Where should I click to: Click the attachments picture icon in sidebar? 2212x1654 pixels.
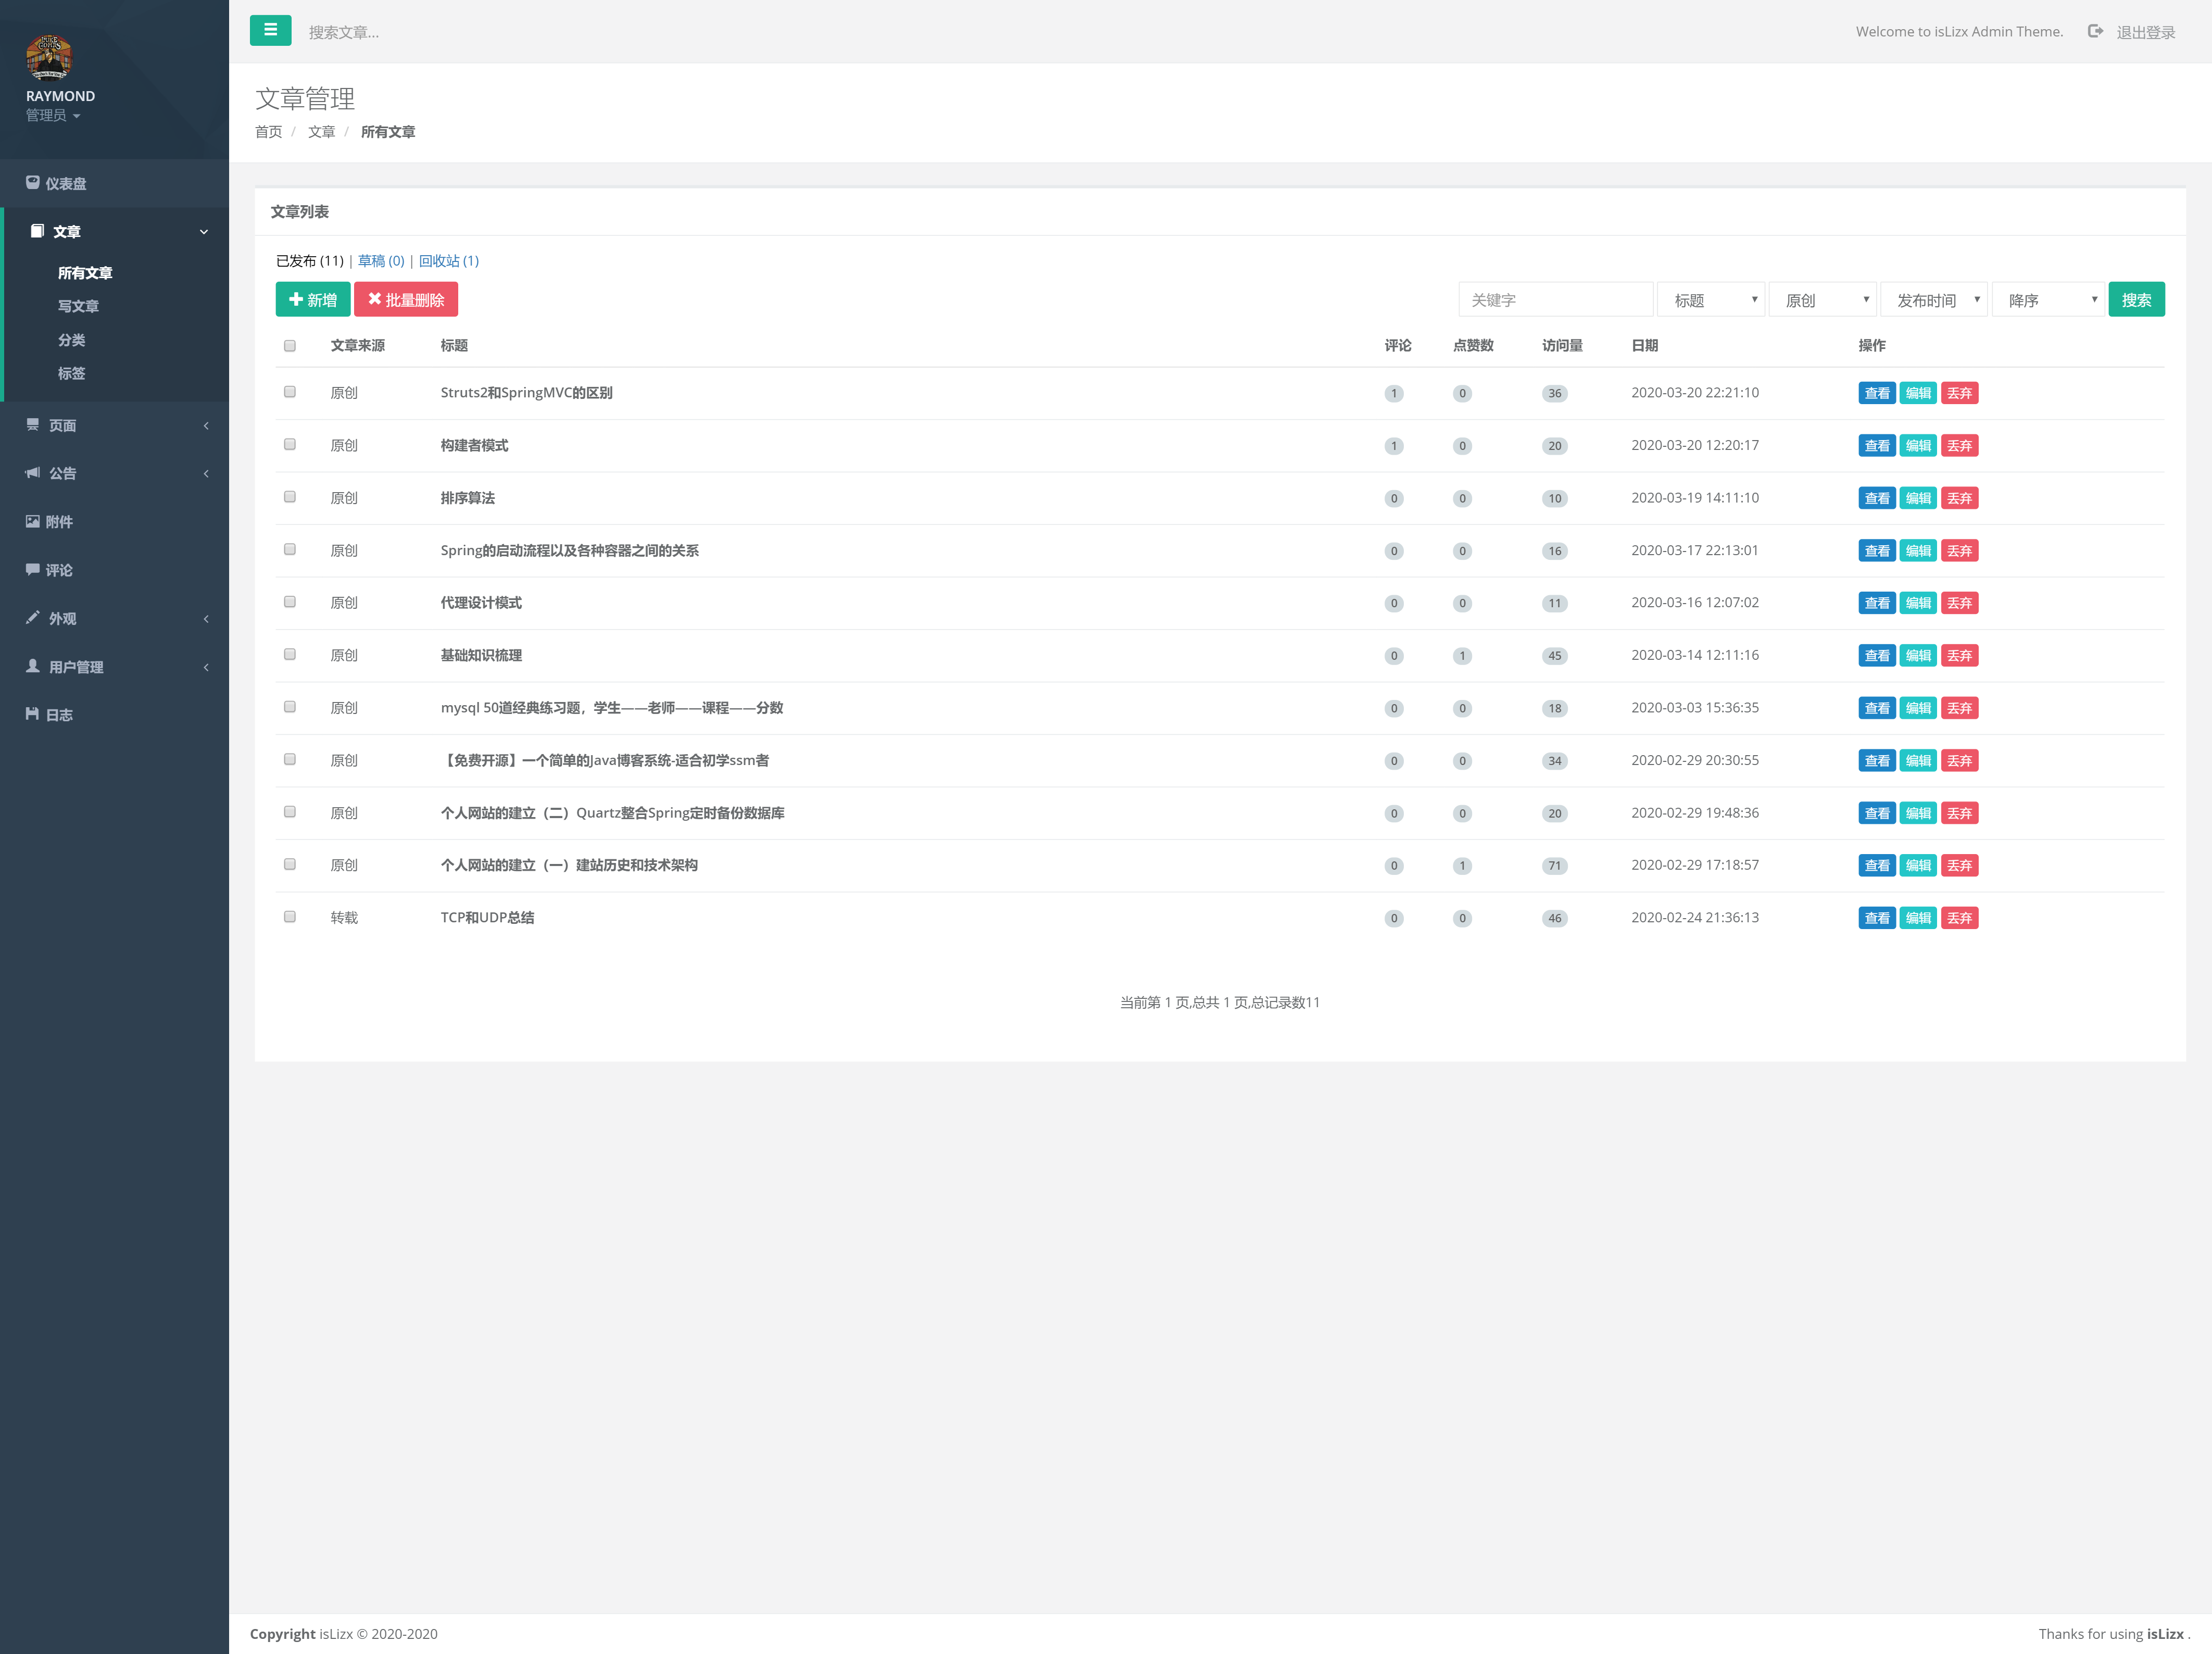pos(33,521)
